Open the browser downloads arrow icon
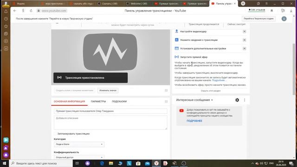297x167 pixels. [x=291, y=11]
